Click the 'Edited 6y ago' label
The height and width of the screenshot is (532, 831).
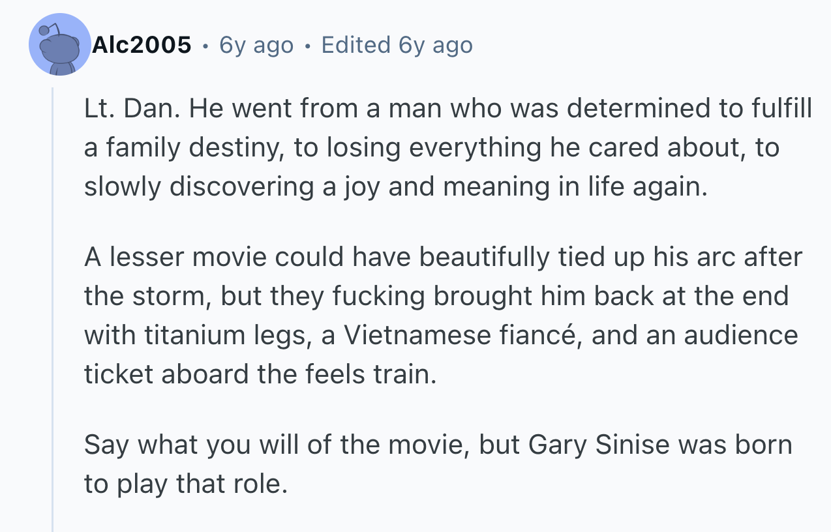pos(397,45)
